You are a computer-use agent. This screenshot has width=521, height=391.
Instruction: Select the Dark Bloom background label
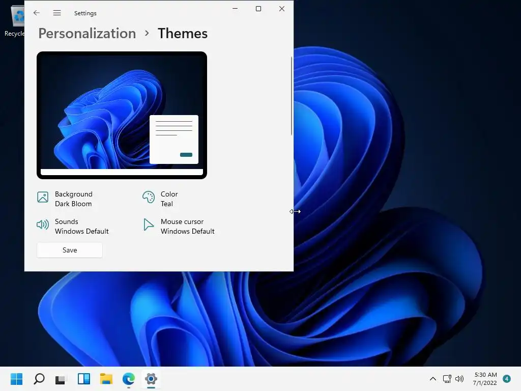pos(73,204)
